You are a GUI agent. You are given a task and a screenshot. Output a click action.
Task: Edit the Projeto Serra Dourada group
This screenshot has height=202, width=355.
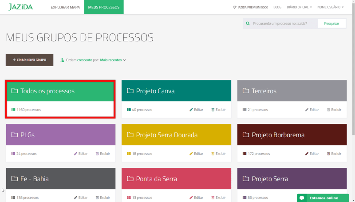(x=196, y=154)
